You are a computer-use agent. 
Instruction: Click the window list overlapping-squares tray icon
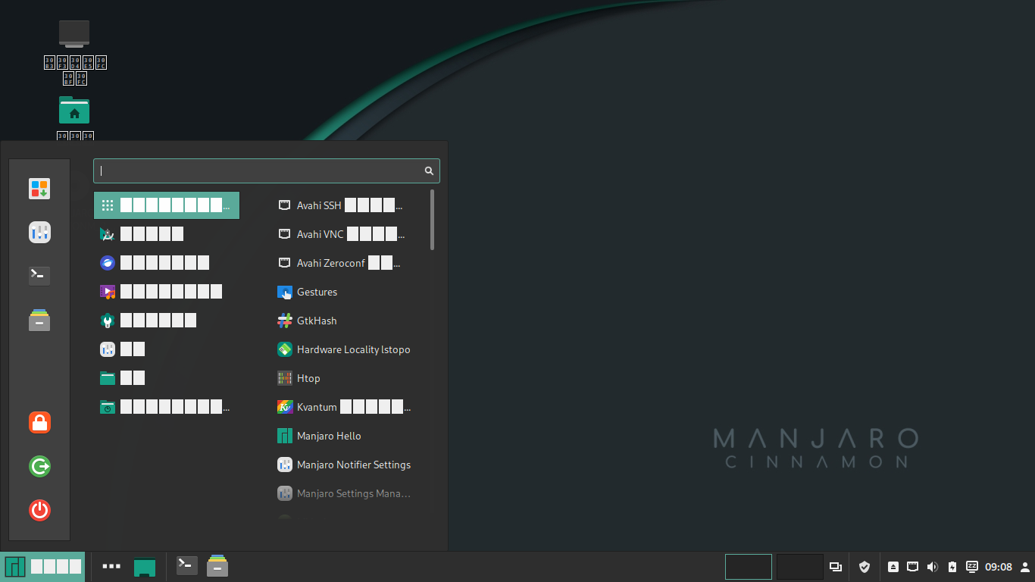click(836, 567)
